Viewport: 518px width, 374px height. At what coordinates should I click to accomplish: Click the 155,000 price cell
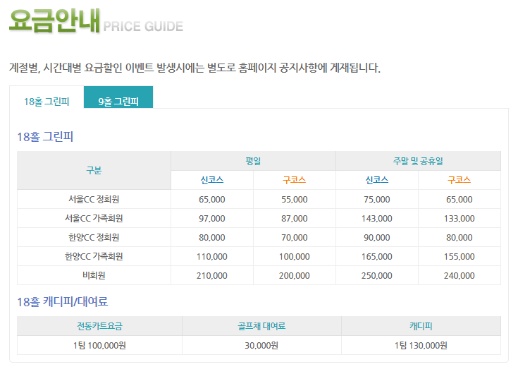tap(460, 257)
